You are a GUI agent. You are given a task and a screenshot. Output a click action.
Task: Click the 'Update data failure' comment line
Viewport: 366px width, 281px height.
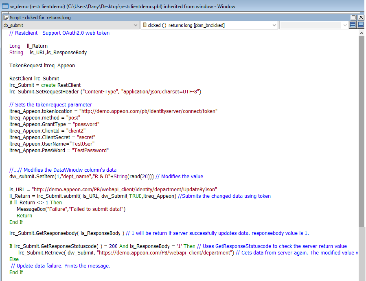pos(60,266)
